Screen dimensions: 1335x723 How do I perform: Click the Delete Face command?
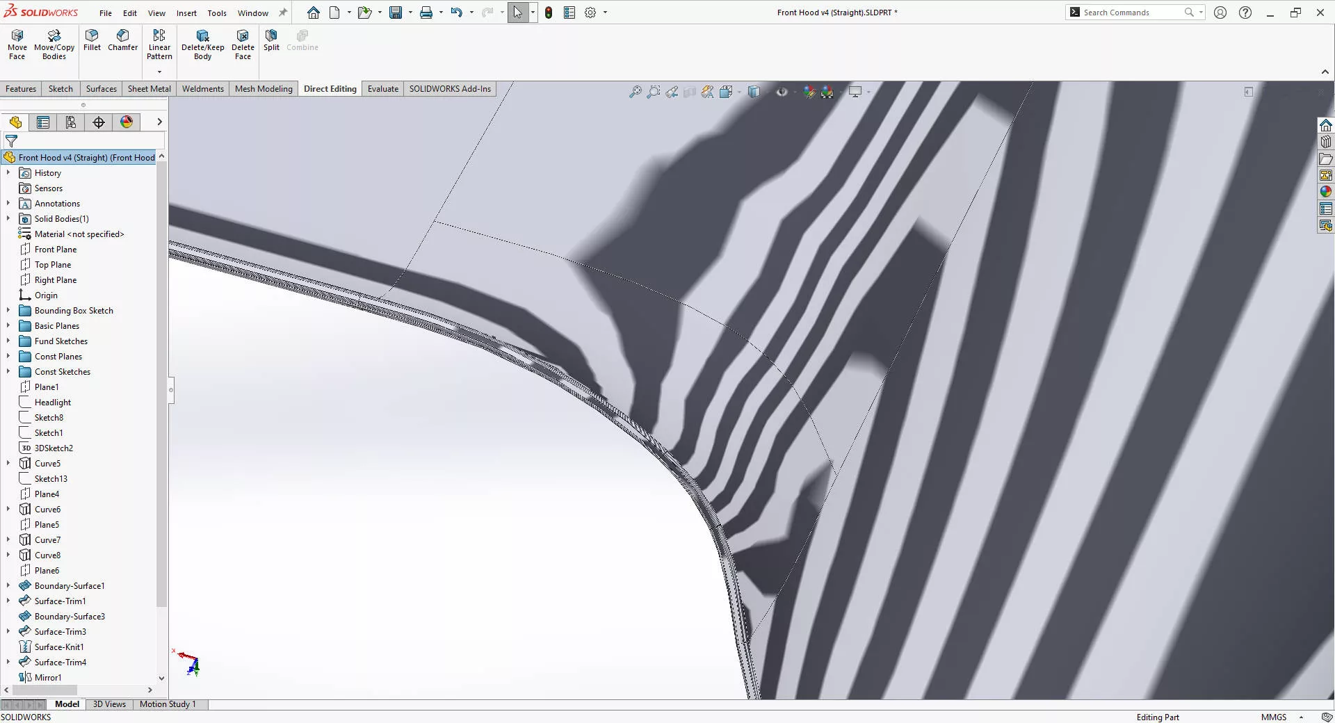click(x=243, y=42)
